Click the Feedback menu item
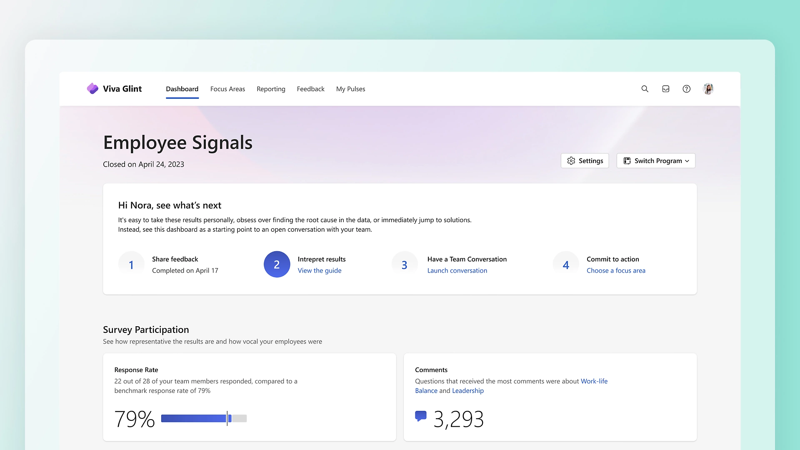The width and height of the screenshot is (800, 450). point(310,88)
